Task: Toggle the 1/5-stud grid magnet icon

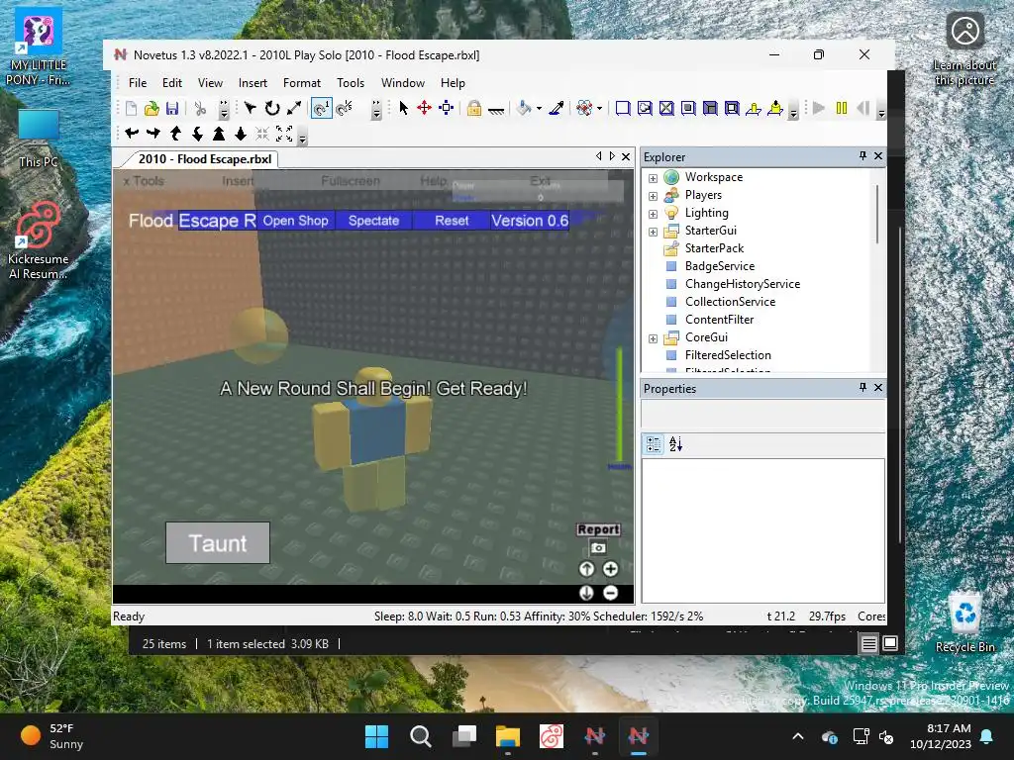Action: coord(345,108)
